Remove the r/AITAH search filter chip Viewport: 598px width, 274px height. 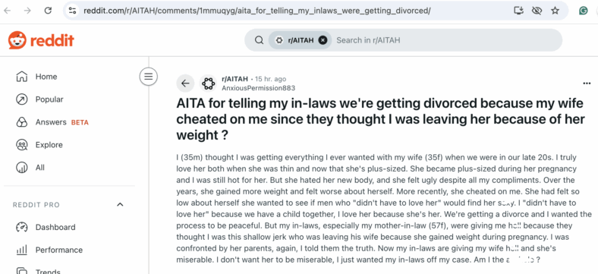click(x=323, y=40)
